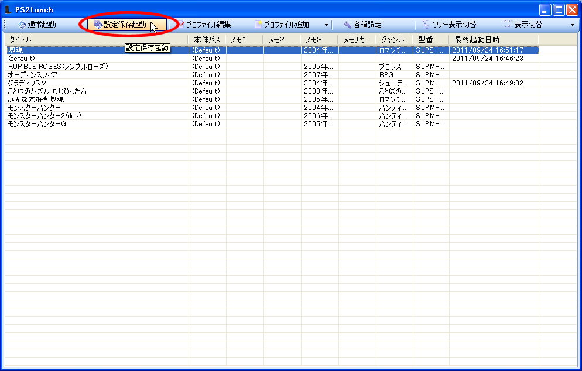Screen dimensions: 582x371
Task: Close the PS2Lunch window
Action: [572, 9]
